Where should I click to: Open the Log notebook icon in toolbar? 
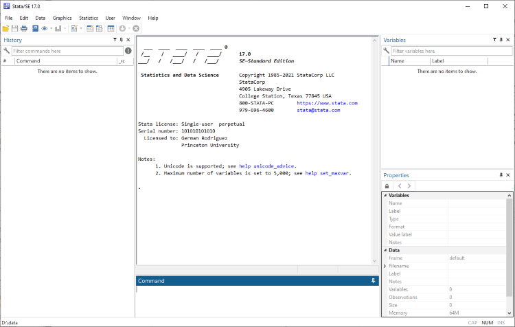point(35,29)
